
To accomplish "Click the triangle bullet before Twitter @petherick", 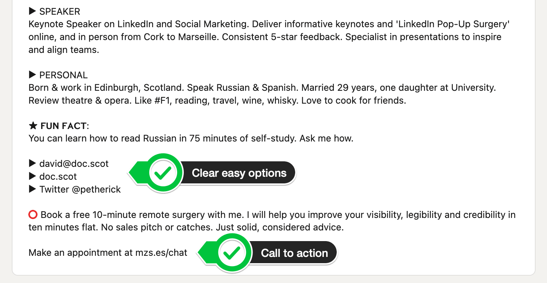I will [x=33, y=189].
